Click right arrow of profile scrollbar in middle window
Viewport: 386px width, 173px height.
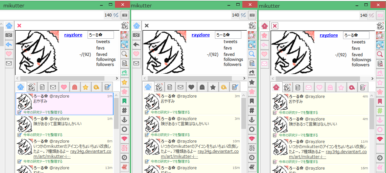click(x=244, y=78)
